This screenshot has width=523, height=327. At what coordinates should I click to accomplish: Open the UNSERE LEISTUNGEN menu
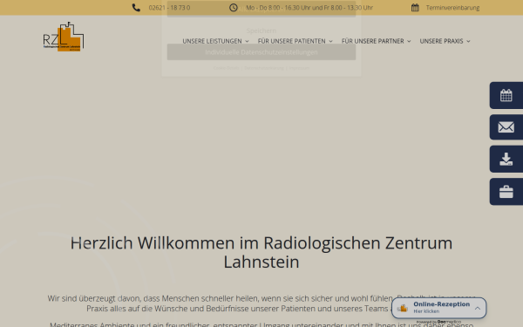coord(212,41)
